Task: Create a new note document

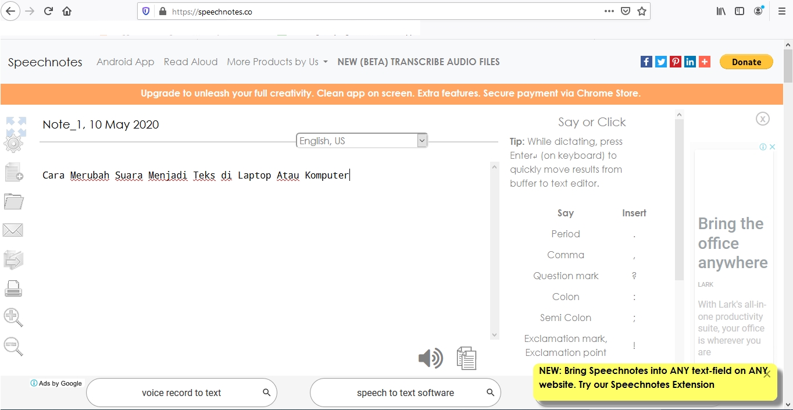Action: click(x=14, y=172)
